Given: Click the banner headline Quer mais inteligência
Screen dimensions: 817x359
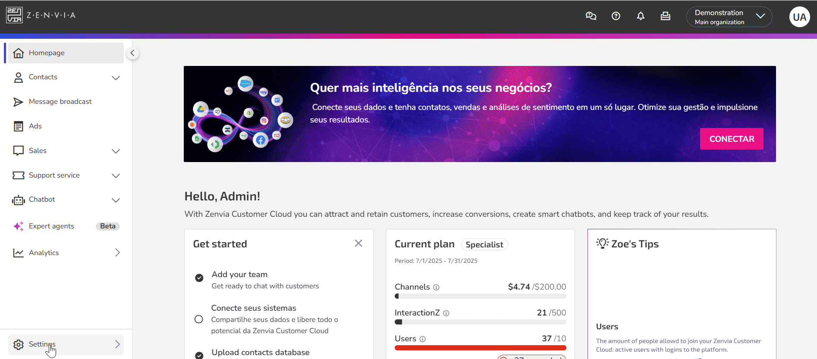Looking at the screenshot, I should point(431,88).
